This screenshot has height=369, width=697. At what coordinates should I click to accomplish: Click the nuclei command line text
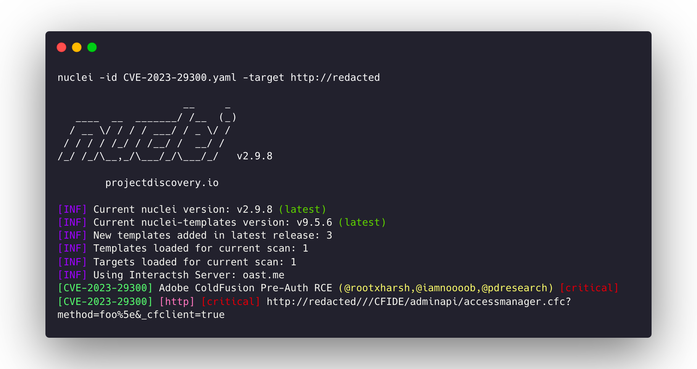point(219,77)
